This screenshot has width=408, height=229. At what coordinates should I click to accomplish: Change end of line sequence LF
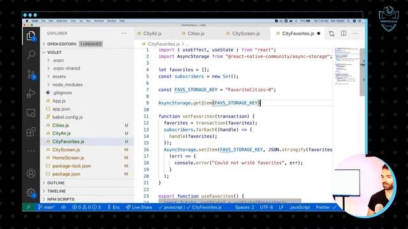[281, 207]
